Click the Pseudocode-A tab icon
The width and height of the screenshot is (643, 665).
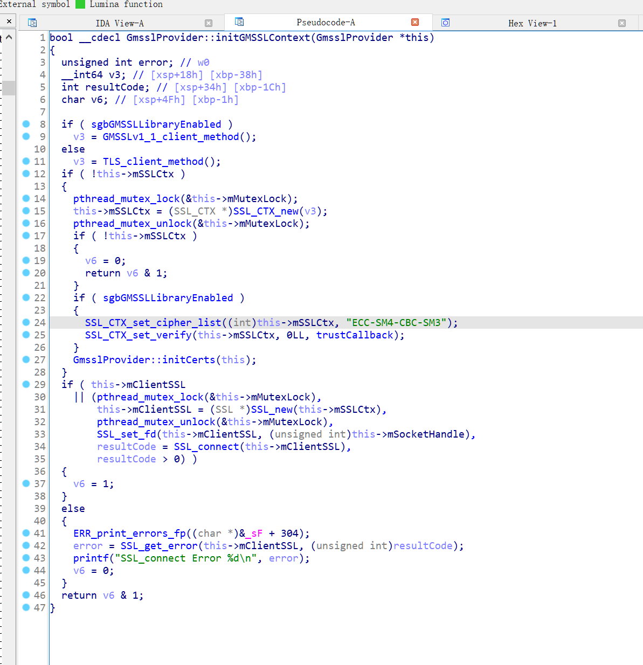point(239,22)
